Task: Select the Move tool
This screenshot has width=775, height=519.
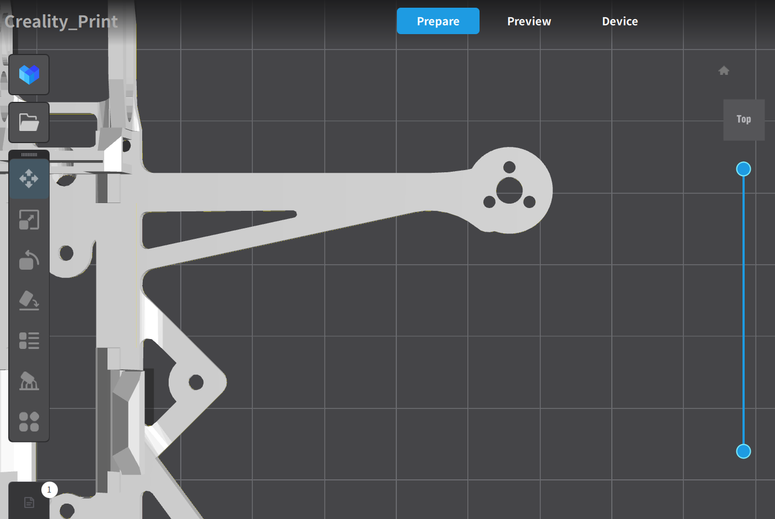Action: [x=29, y=179]
